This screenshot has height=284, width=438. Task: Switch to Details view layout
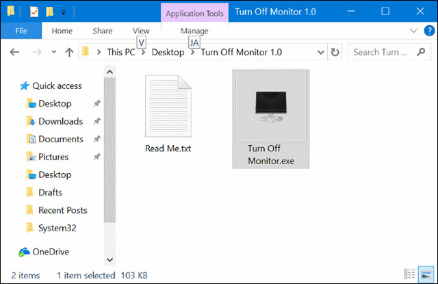click(409, 274)
